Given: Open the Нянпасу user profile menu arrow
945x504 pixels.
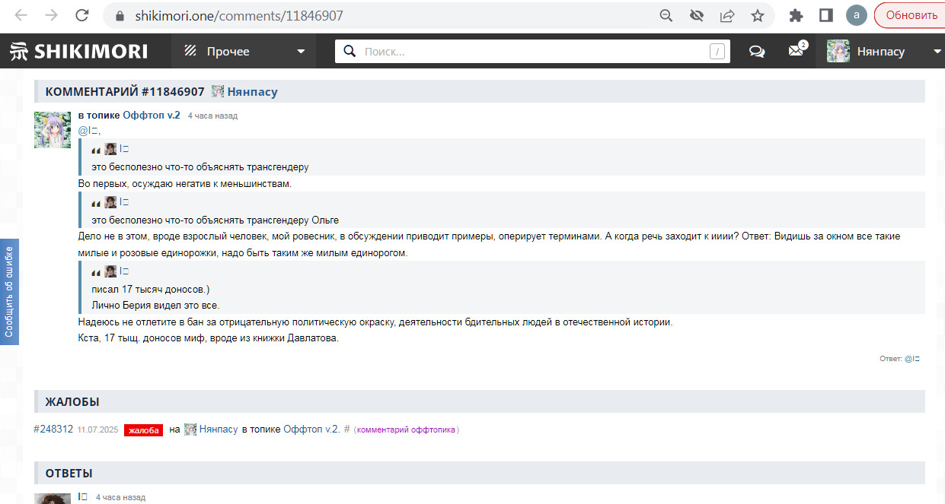Looking at the screenshot, I should 937,52.
